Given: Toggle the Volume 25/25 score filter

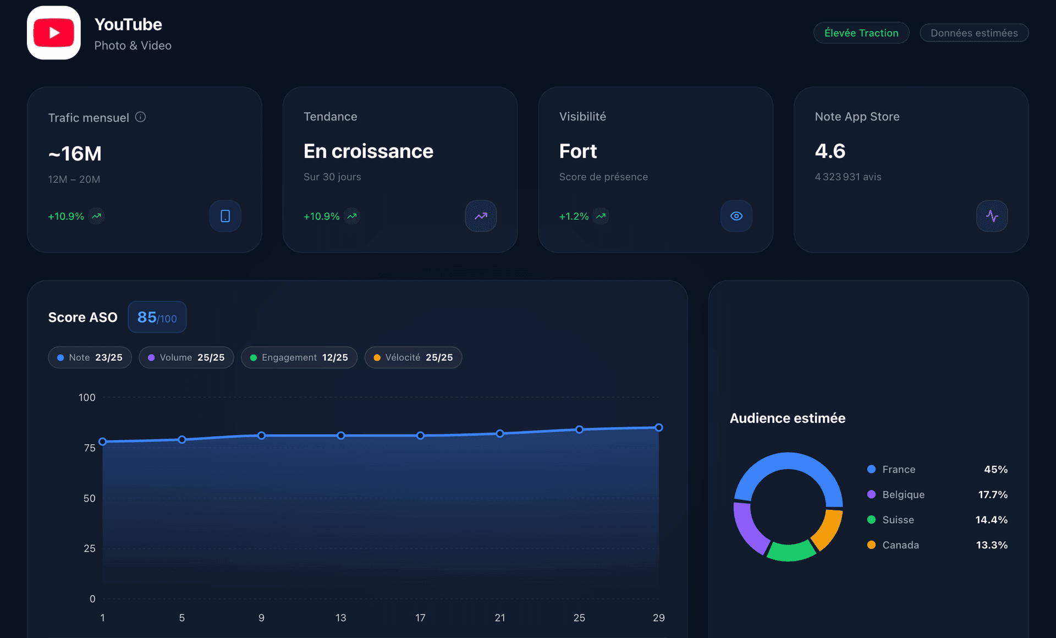Looking at the screenshot, I should click(x=186, y=357).
